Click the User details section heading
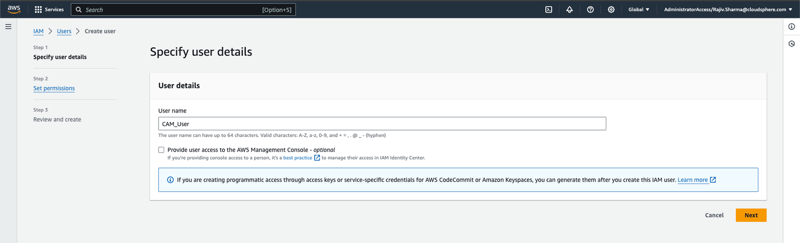Viewport: 800px width, 243px height. pos(179,85)
